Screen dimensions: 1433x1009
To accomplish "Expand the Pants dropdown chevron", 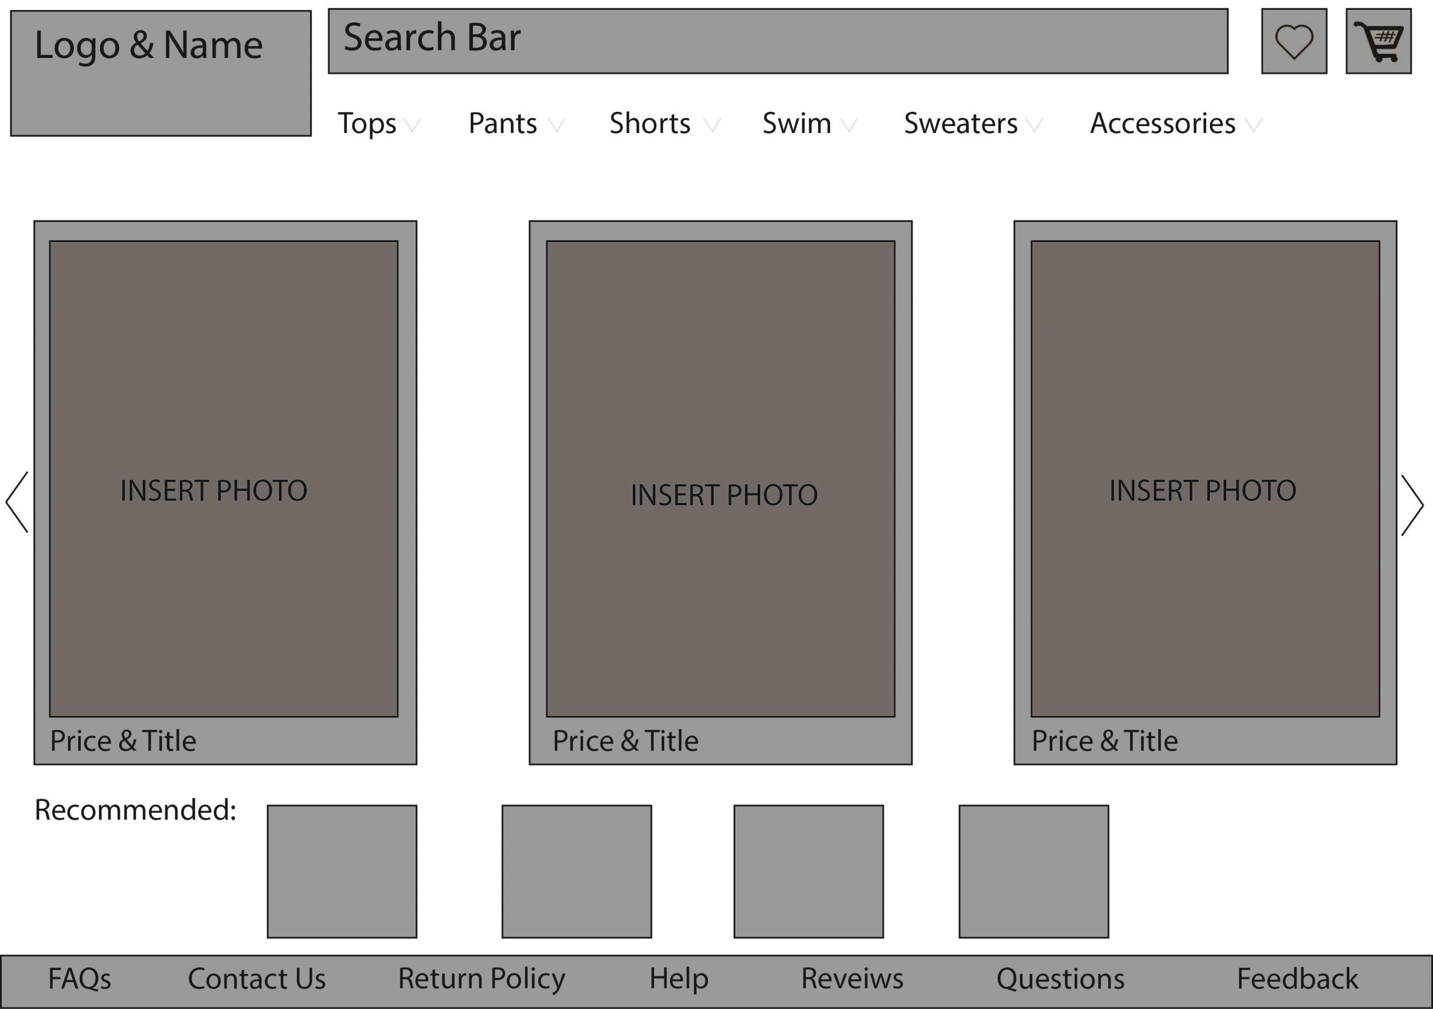I will tap(556, 125).
